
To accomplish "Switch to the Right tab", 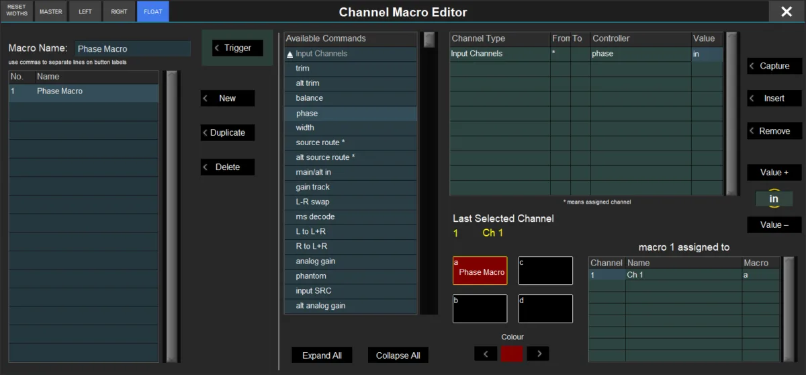I will pyautogui.click(x=119, y=11).
